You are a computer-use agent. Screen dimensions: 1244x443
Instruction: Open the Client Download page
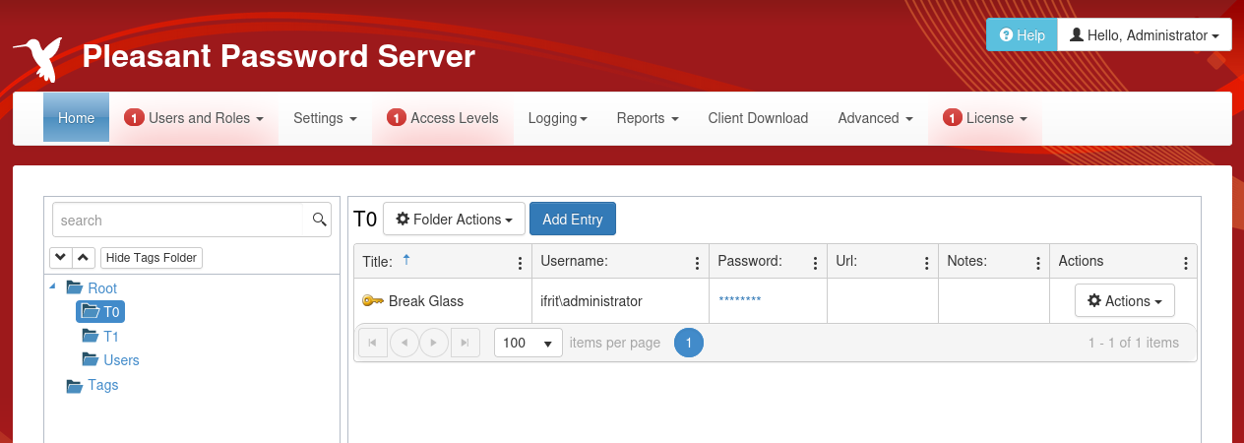click(758, 118)
